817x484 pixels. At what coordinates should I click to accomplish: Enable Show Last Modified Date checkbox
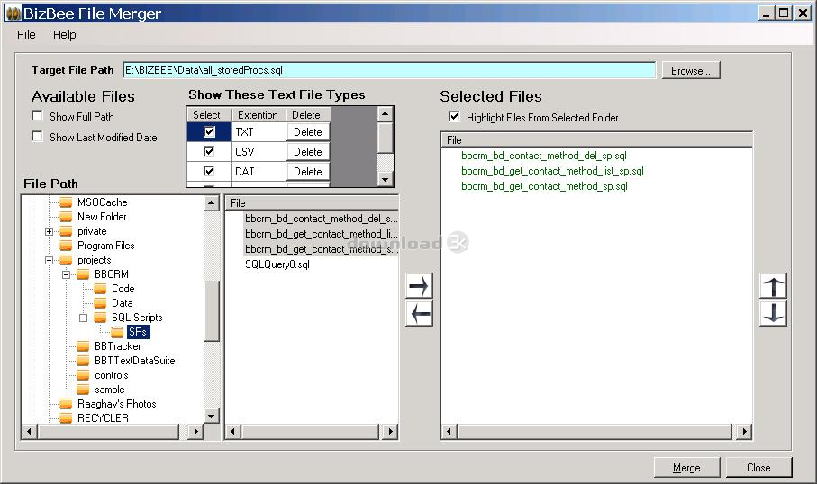(x=38, y=137)
